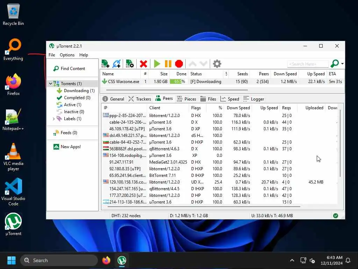Screen dimensions: 358x269
Task: Select peer 91.247.117.91 row
Action: click(x=220, y=162)
